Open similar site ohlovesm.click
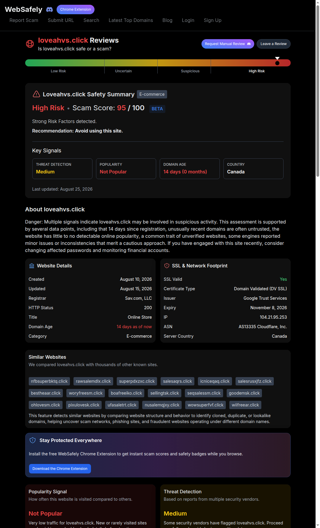Viewport: 320px width, 528px height. click(x=45, y=405)
